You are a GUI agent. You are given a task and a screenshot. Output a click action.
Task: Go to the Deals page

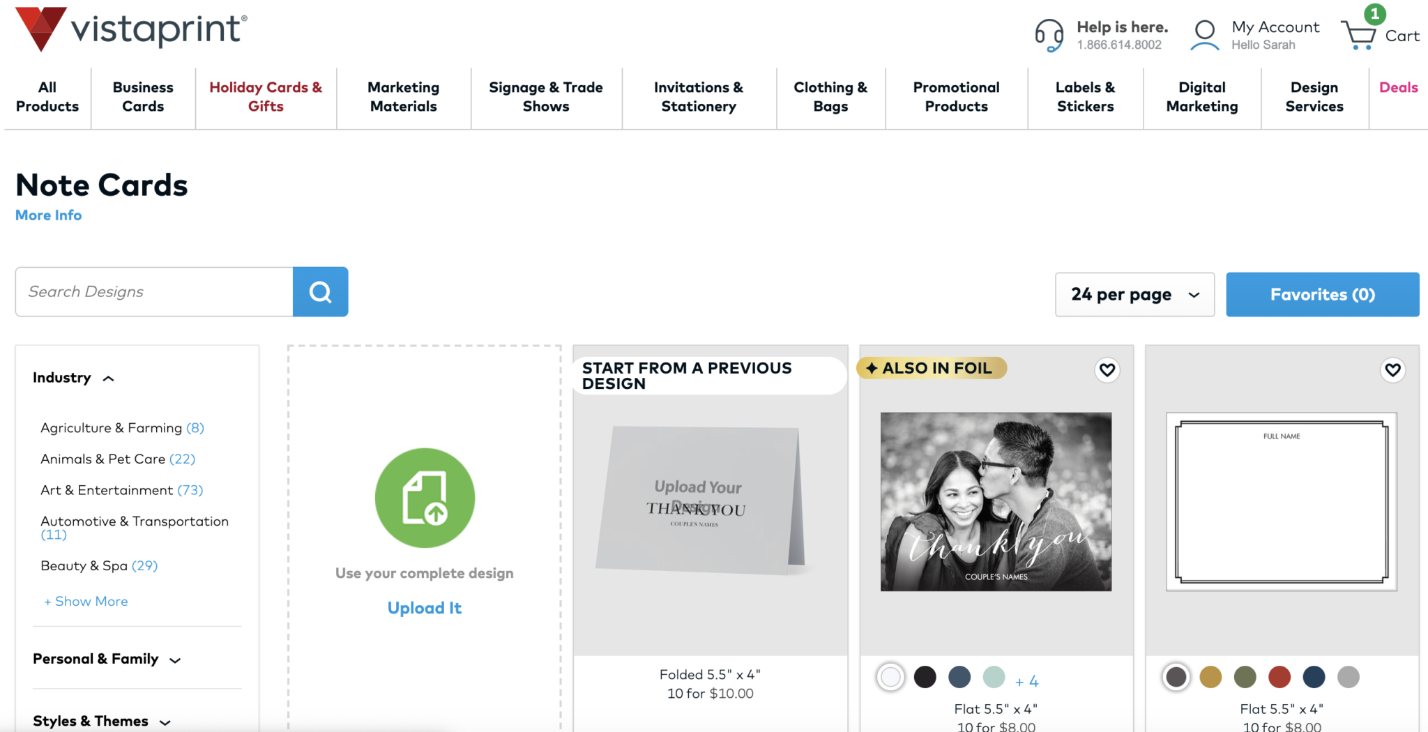point(1398,88)
